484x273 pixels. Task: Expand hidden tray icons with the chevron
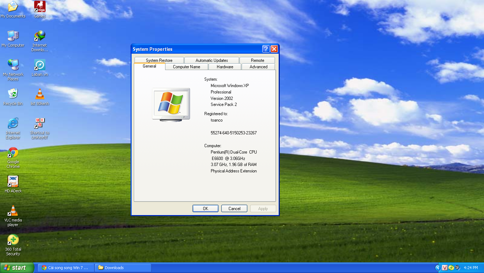click(x=438, y=268)
